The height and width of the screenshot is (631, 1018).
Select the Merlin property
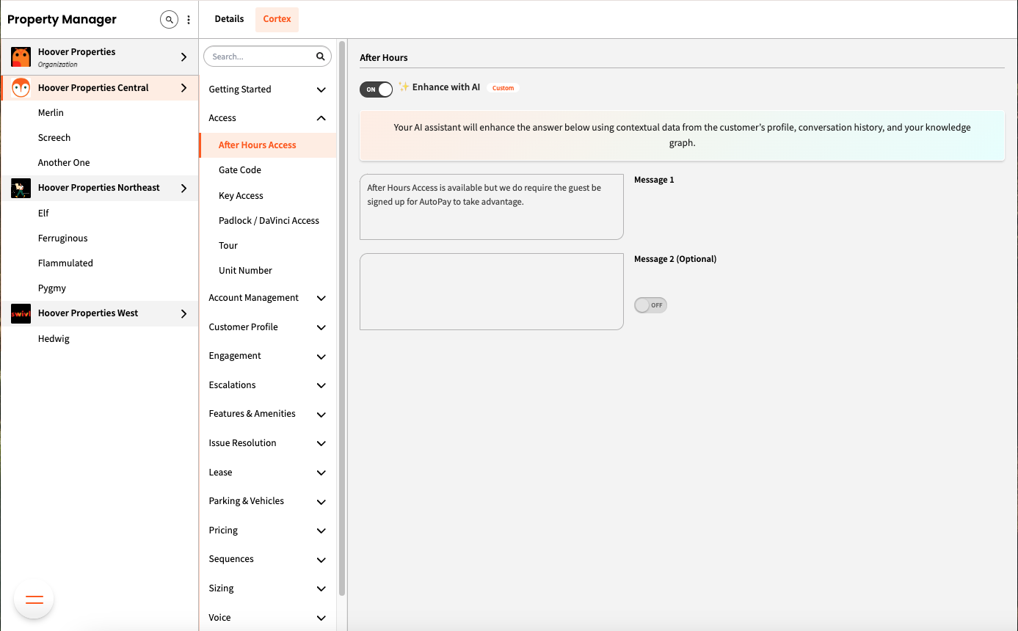click(51, 113)
